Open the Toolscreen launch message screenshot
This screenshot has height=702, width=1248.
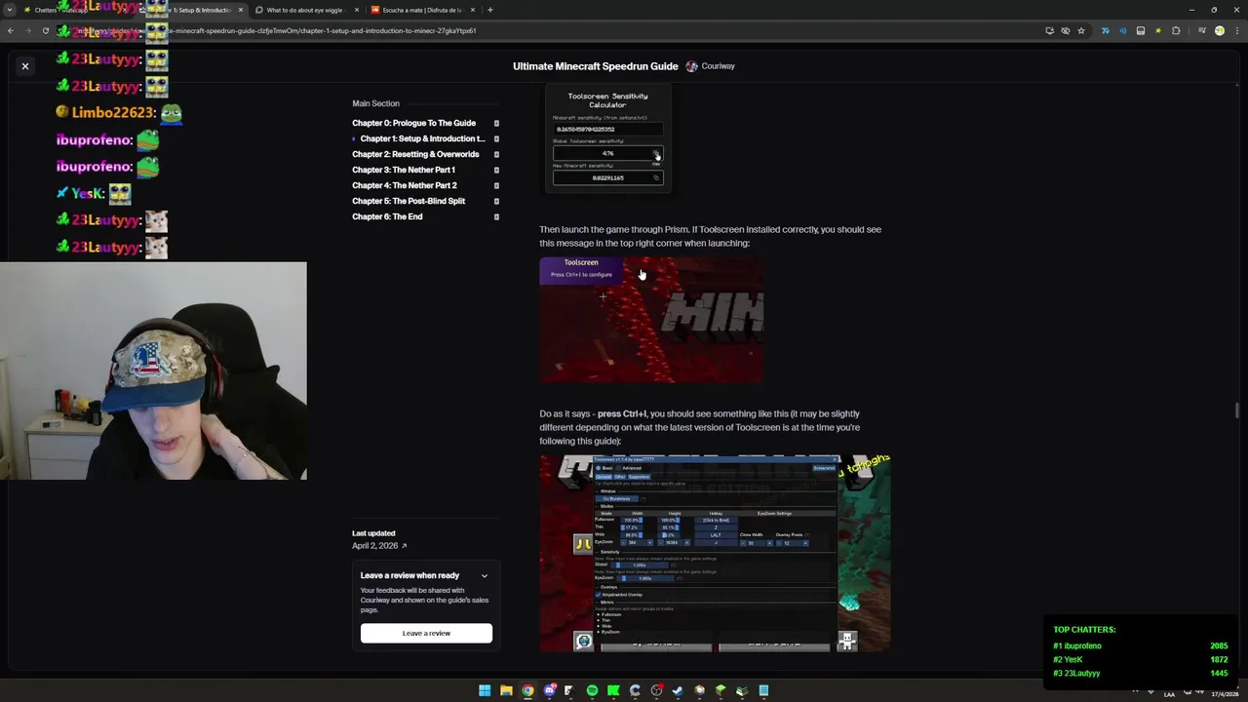point(651,320)
